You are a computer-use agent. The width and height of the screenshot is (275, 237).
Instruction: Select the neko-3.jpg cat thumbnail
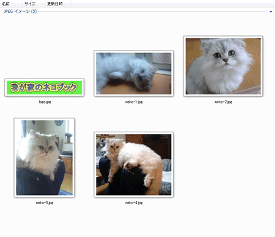tap(44, 158)
